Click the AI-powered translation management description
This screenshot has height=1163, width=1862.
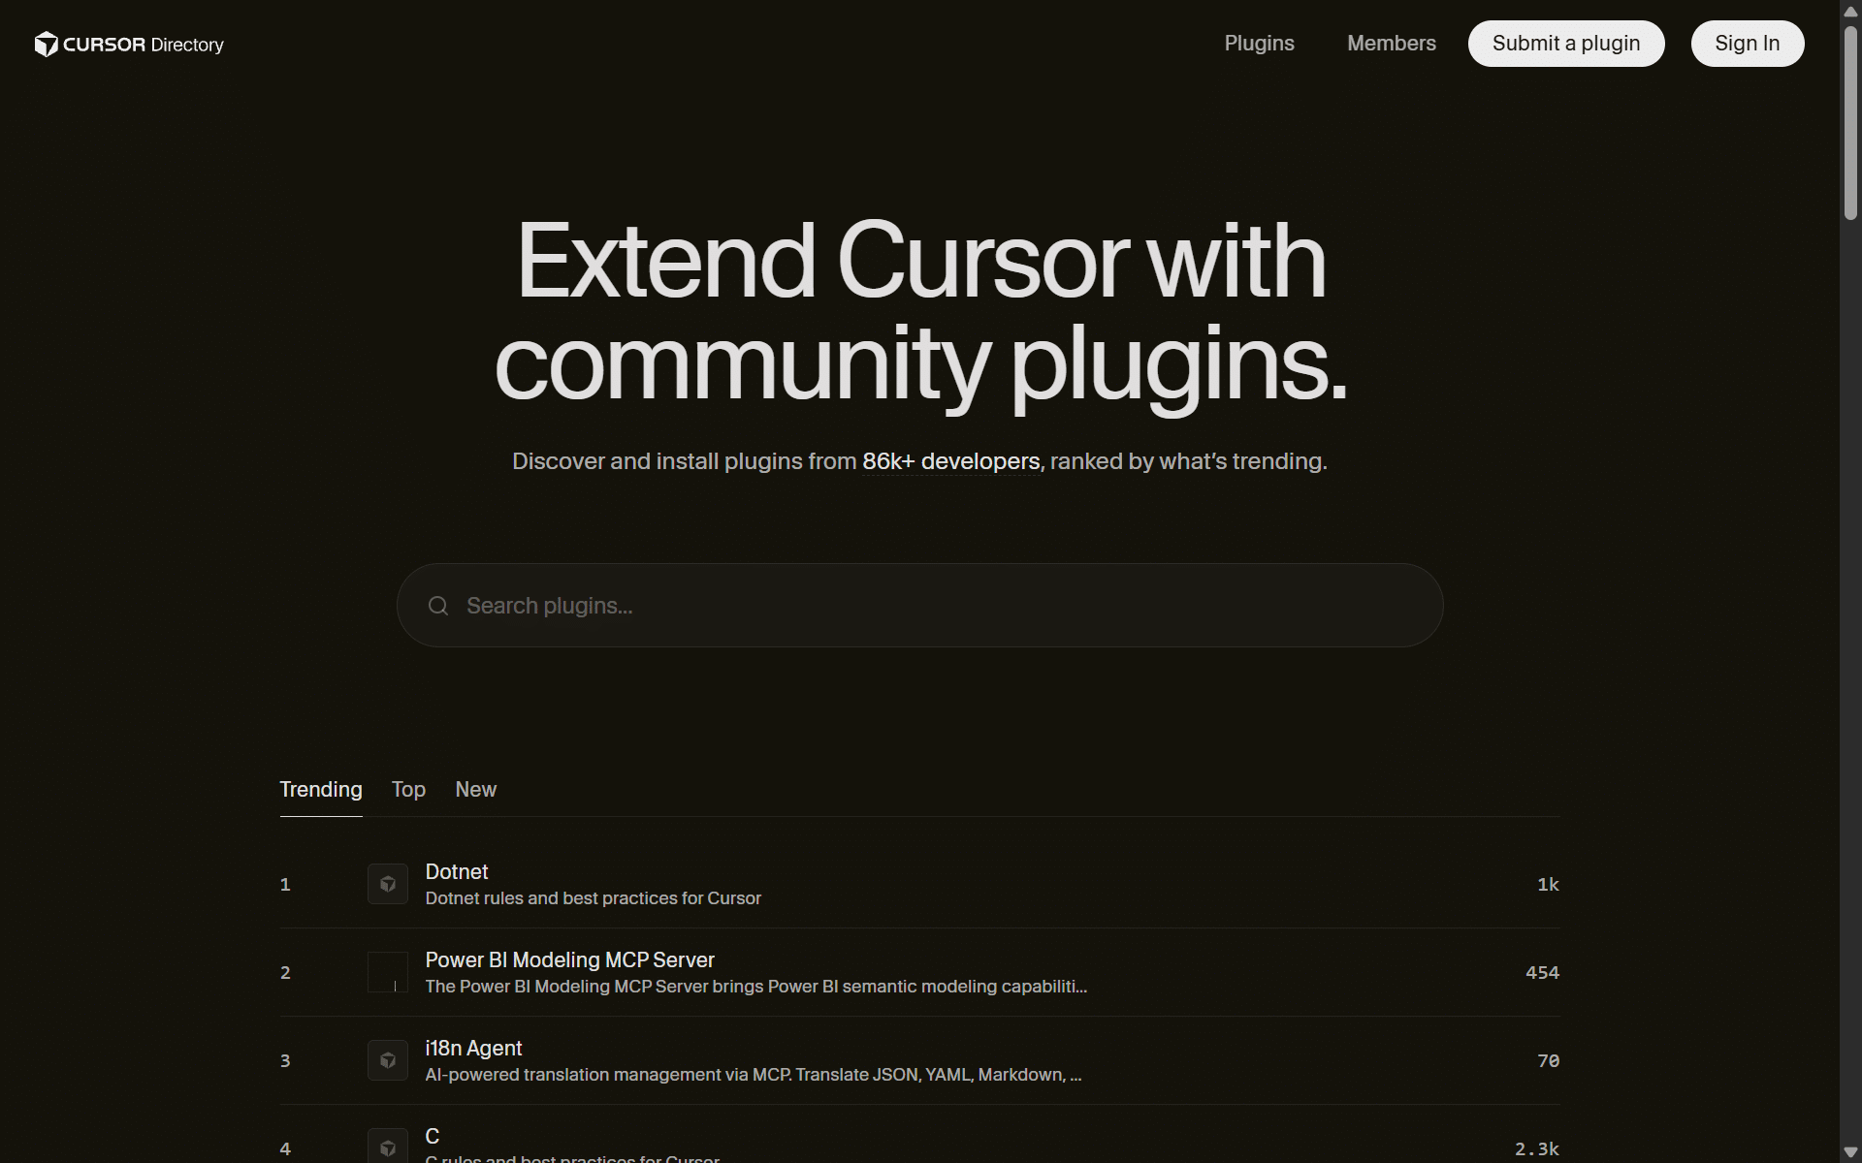point(754,1075)
